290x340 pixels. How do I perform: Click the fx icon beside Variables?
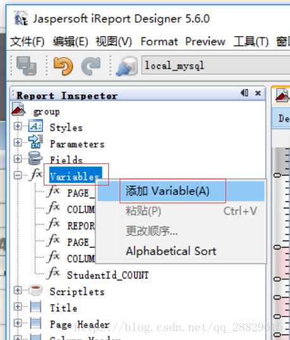click(36, 175)
